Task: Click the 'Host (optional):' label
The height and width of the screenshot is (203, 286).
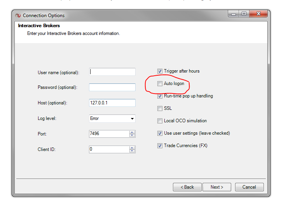Action: 52,103
